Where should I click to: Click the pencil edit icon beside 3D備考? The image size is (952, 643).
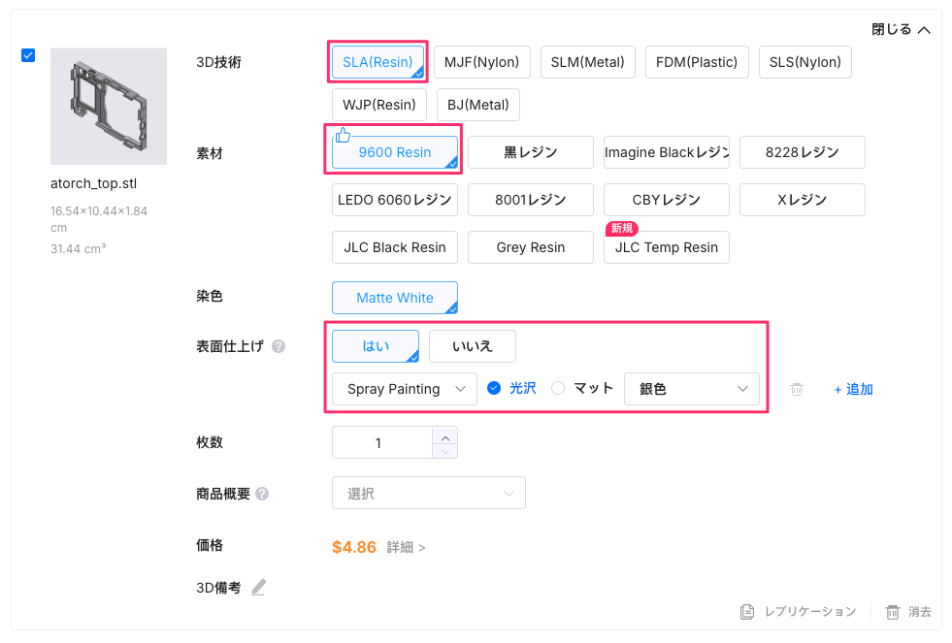258,587
